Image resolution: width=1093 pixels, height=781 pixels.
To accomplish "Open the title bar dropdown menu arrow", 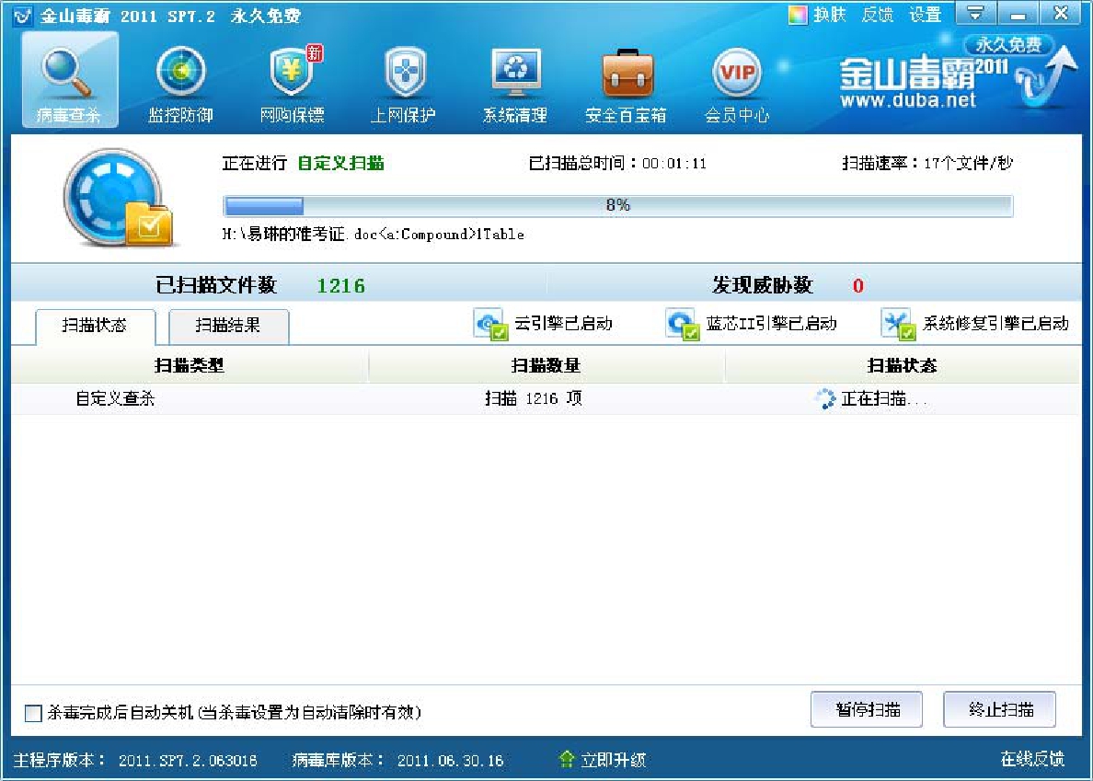I will (x=975, y=13).
